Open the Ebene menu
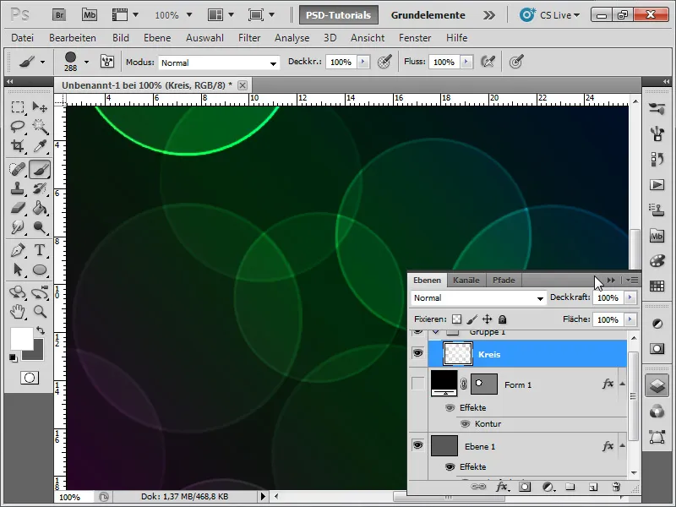 pos(157,38)
